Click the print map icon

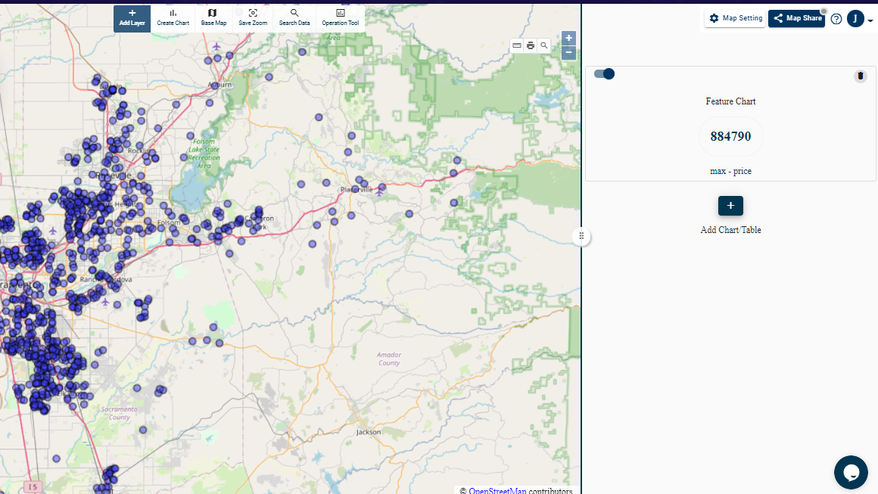pyautogui.click(x=531, y=45)
